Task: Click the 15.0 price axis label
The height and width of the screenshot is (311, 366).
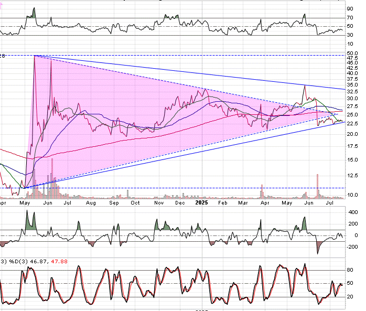Action: coord(352,160)
